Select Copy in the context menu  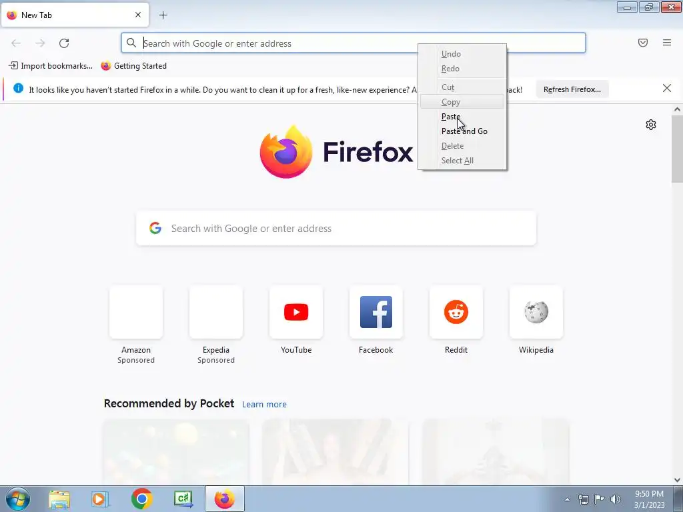462,102
